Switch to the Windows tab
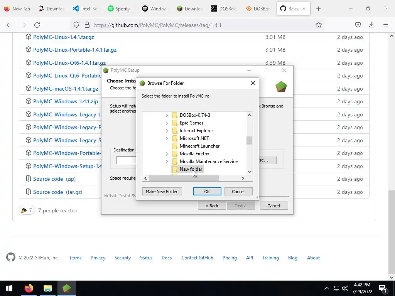 pos(155,9)
